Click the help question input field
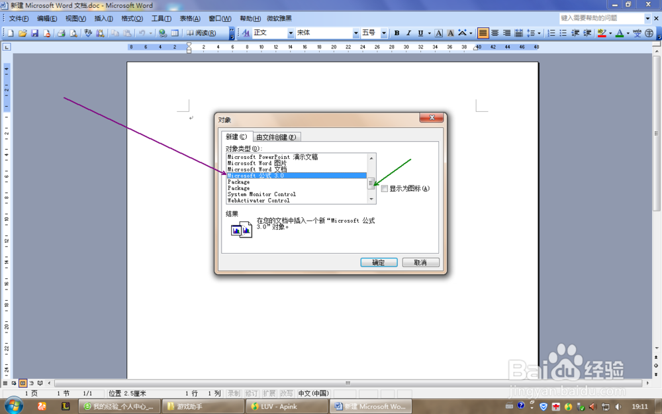662x414 pixels. pyautogui.click(x=602, y=18)
